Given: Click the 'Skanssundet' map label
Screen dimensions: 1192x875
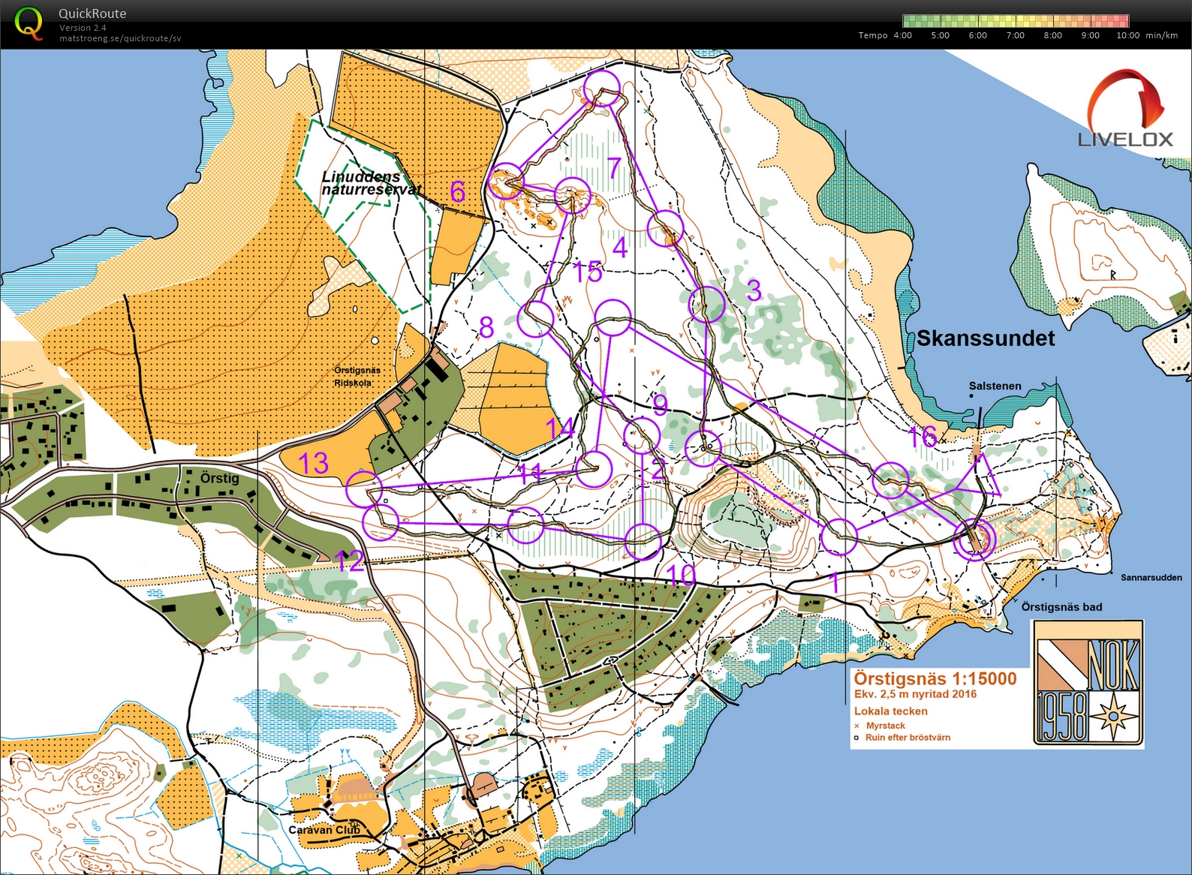Looking at the screenshot, I should [x=986, y=338].
